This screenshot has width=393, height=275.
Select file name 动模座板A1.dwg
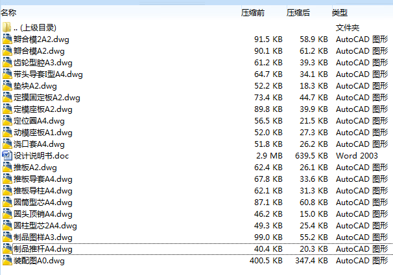[x=43, y=133]
